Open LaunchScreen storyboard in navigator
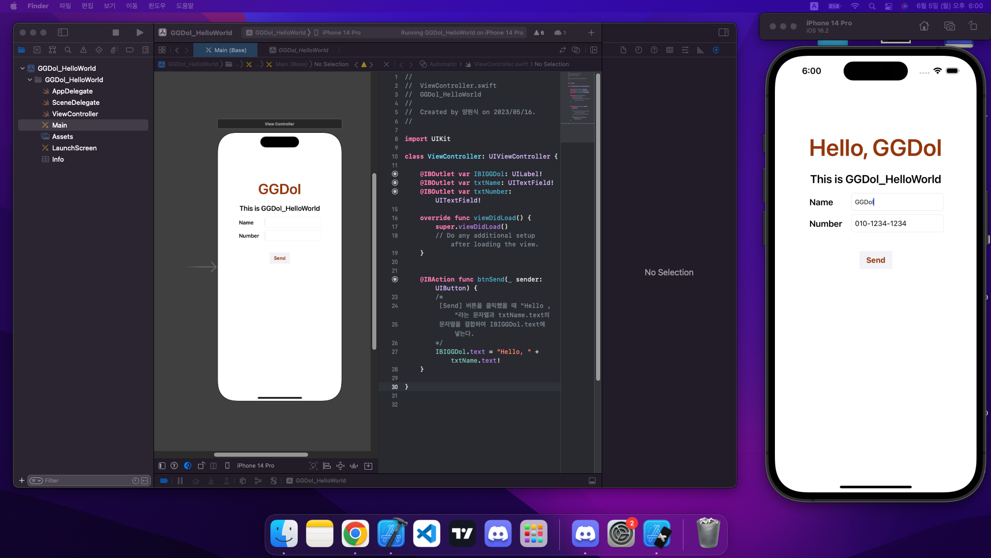Screen dimensions: 991x558 click(x=74, y=148)
